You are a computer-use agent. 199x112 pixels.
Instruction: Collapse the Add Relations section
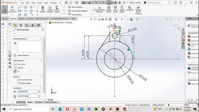[41, 61]
